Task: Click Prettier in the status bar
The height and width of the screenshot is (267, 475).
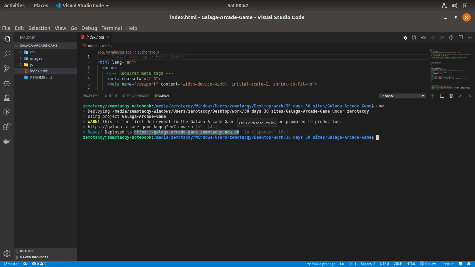Action: (x=448, y=264)
